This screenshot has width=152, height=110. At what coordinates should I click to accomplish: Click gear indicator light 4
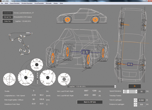(x=37, y=77)
